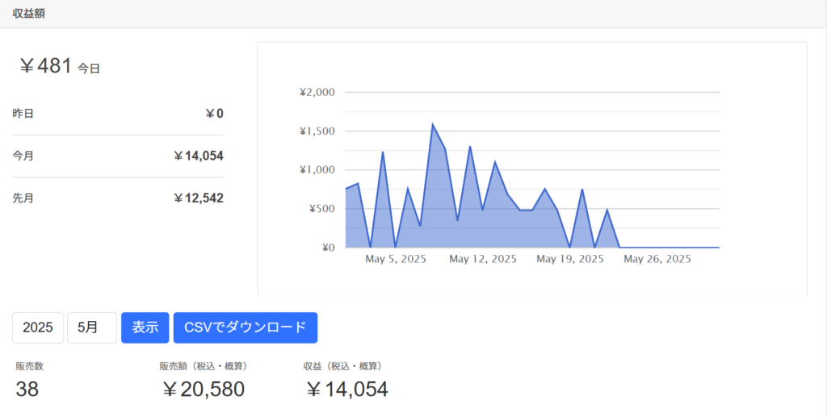827x417 pixels.
Task: Download data with CSVでダウンロード button
Action: 246,327
